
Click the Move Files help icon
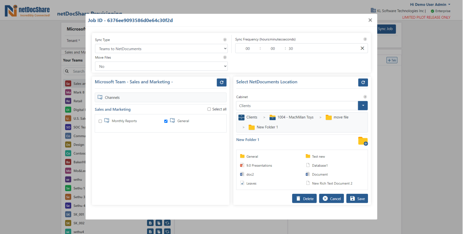click(x=225, y=57)
